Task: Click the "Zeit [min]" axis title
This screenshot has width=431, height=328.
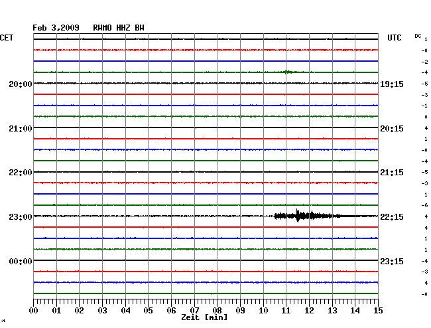Action: tap(204, 317)
